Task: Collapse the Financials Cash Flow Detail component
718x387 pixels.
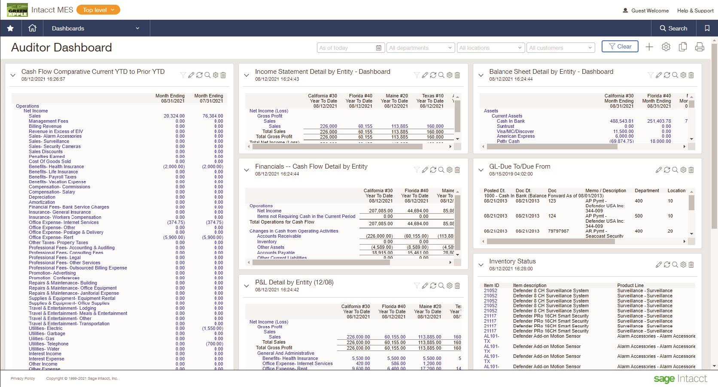Action: coord(246,170)
